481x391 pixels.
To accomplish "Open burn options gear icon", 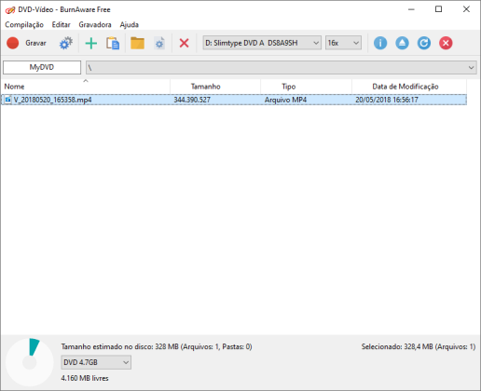I will tap(66, 43).
